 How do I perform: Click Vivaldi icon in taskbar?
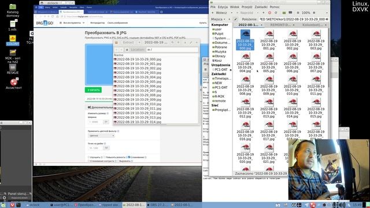[x=12, y=205]
